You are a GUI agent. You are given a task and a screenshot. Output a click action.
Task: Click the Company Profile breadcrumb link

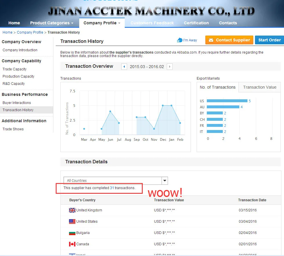coord(30,32)
